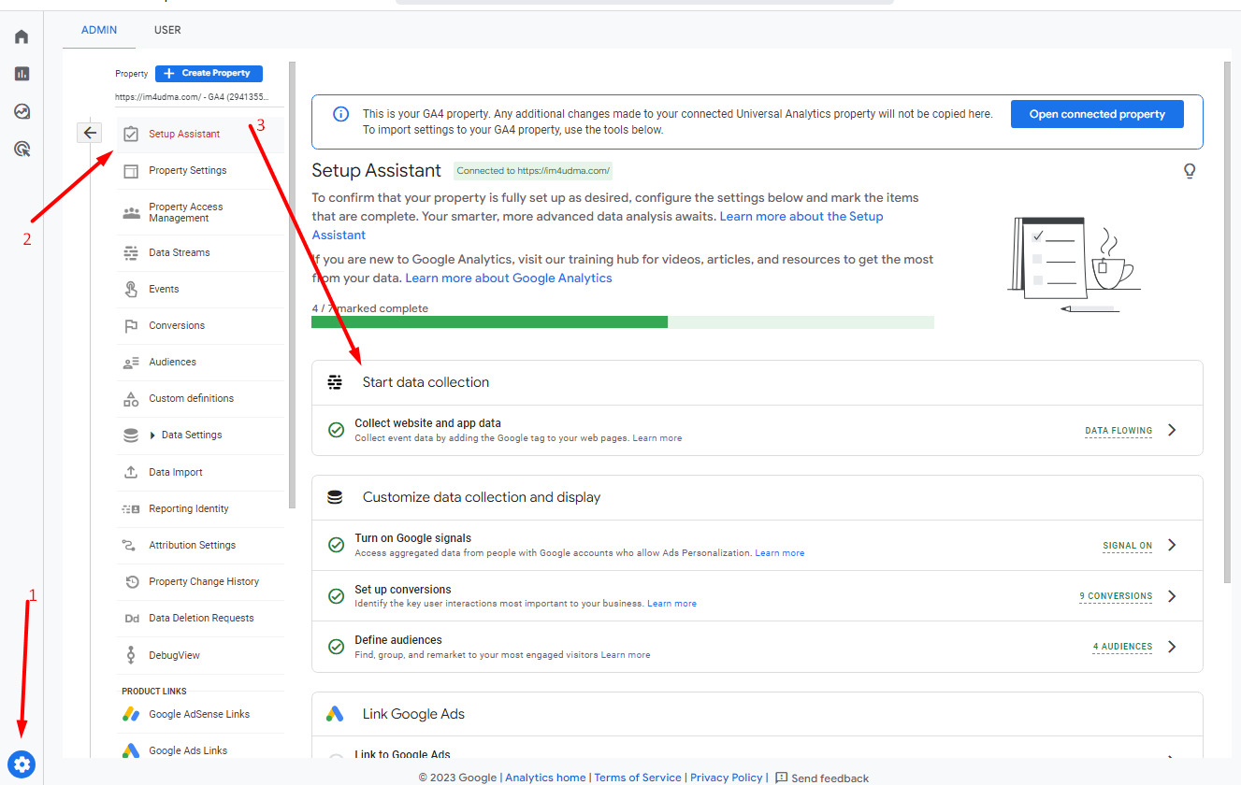Click the property column scrollbar
The width and height of the screenshot is (1241, 785).
tap(293, 286)
